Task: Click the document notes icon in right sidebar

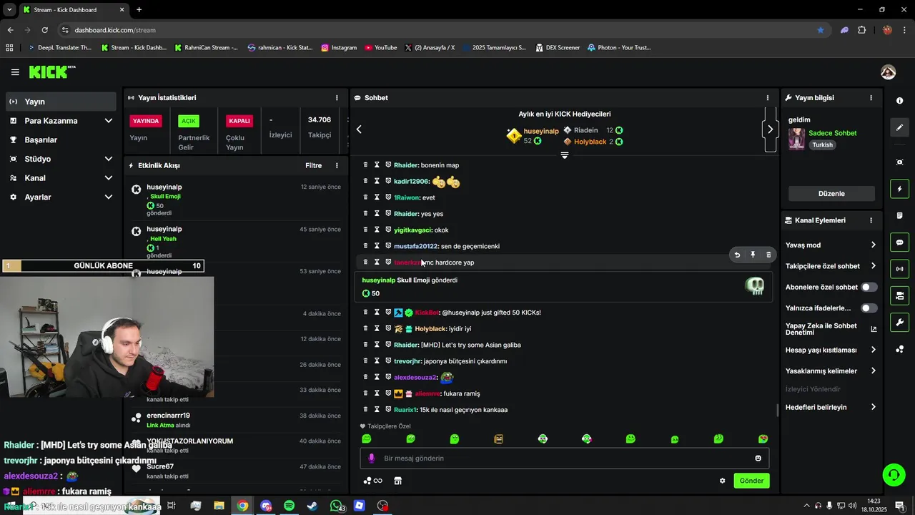Action: click(900, 216)
